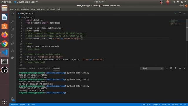Image resolution: width=188 pixels, height=106 pixels.
Task: Create a new terminal with plus icon
Action: pos(167,68)
